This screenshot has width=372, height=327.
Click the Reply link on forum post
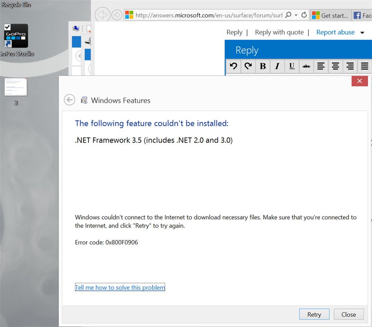(234, 32)
